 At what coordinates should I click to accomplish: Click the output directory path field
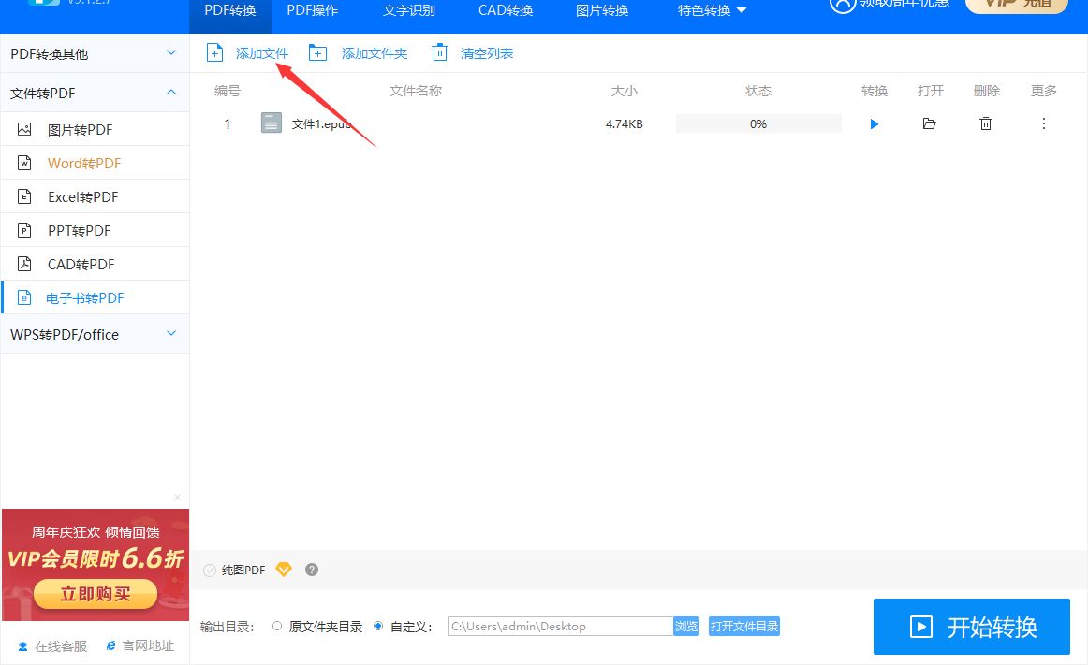pyautogui.click(x=561, y=626)
